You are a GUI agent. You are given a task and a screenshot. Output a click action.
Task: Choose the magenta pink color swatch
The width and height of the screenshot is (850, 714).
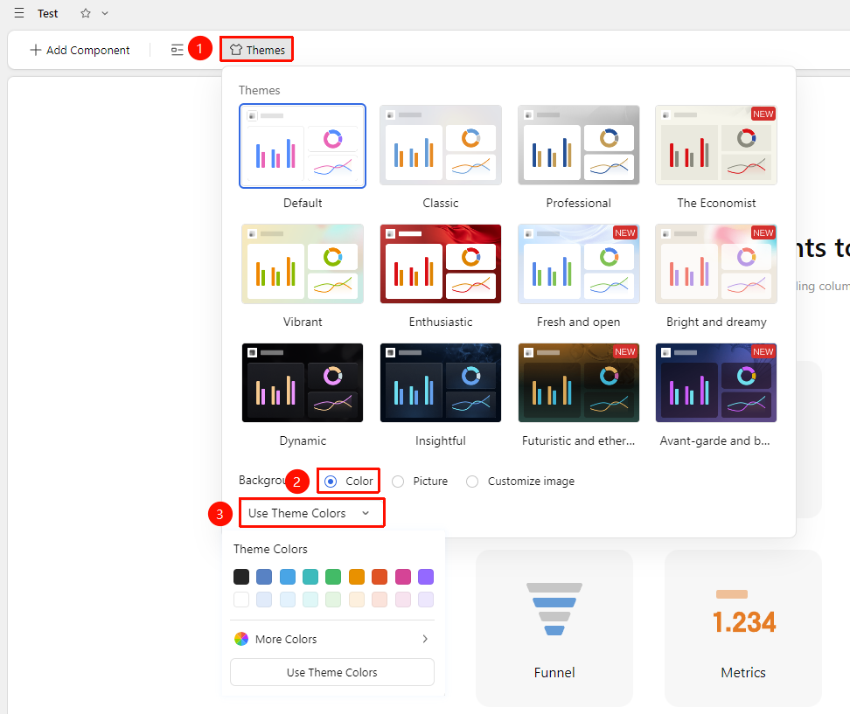click(403, 577)
